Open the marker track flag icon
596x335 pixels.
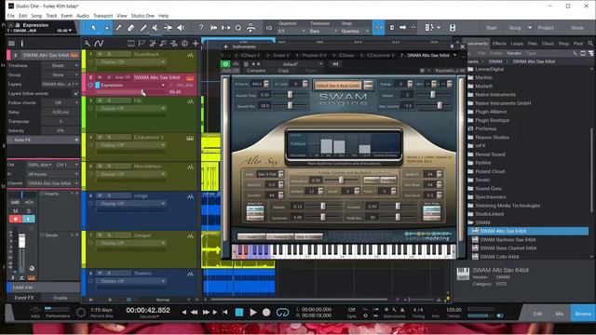point(142,44)
